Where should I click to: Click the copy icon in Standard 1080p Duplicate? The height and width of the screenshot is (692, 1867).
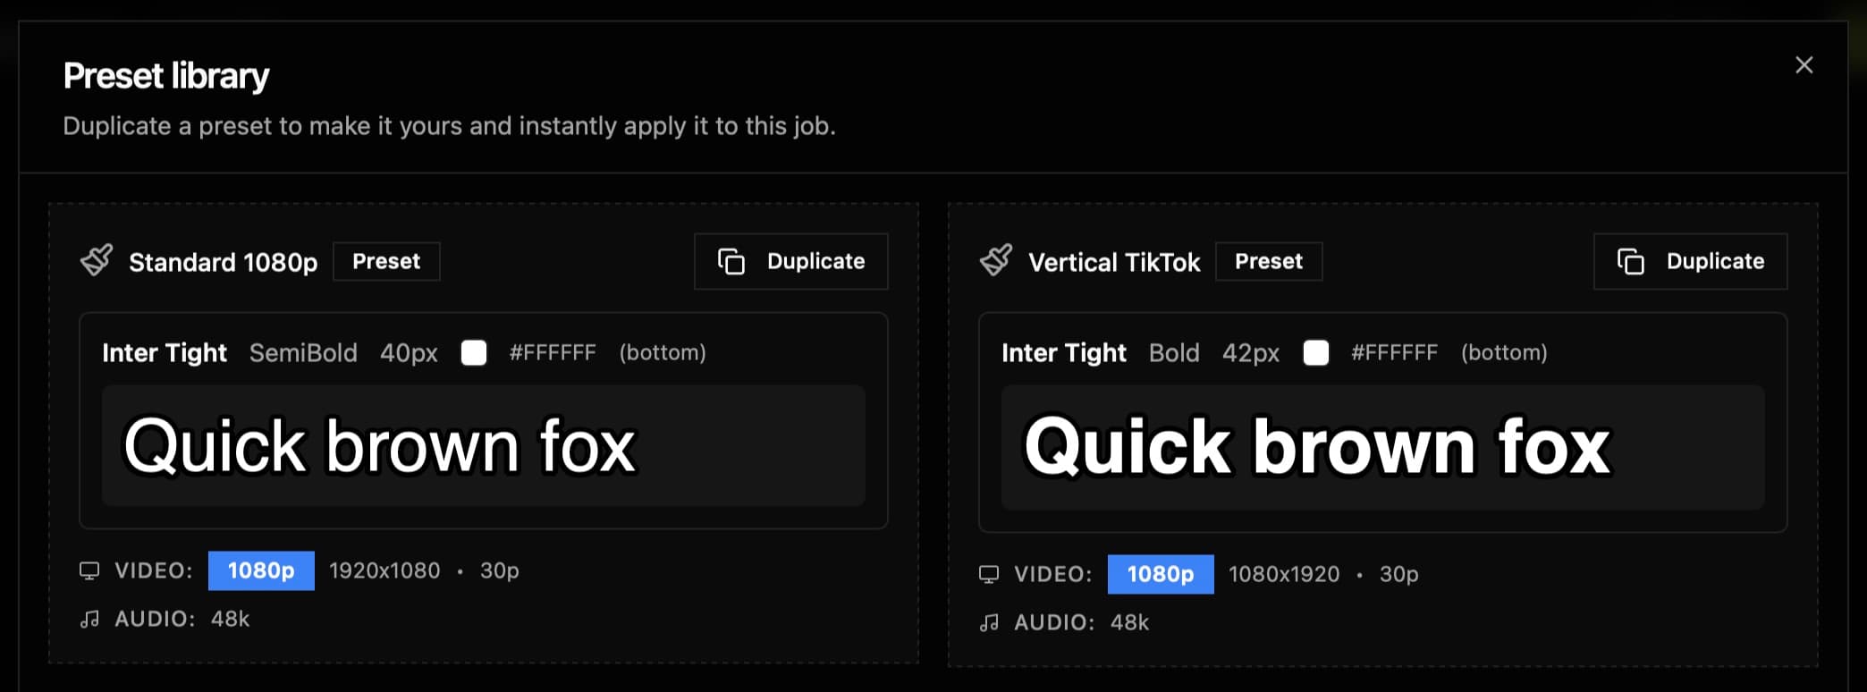tap(731, 261)
